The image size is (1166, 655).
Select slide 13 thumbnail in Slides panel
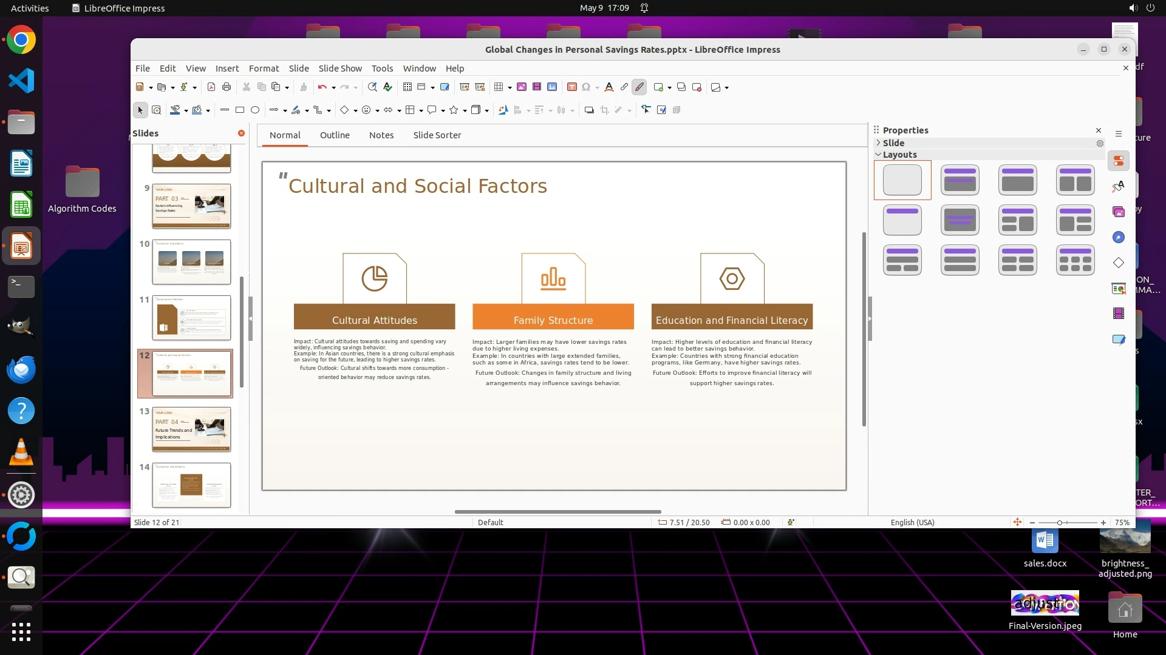click(x=191, y=429)
